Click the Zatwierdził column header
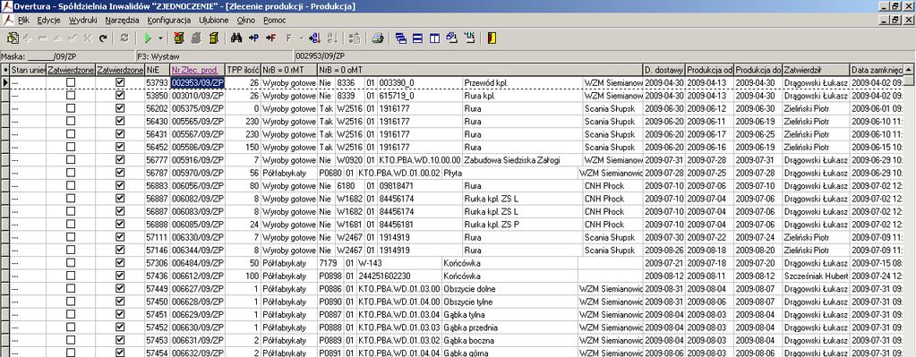Screen dimensions: 916x357 pyautogui.click(x=816, y=70)
